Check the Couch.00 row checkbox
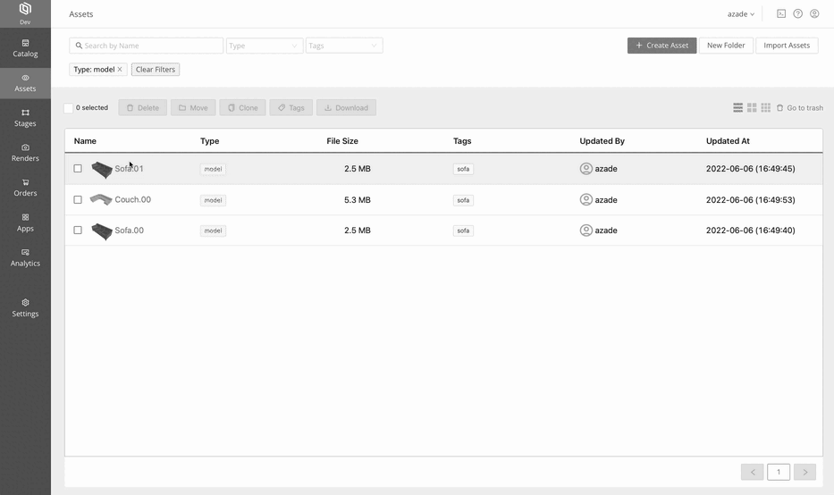 [78, 199]
